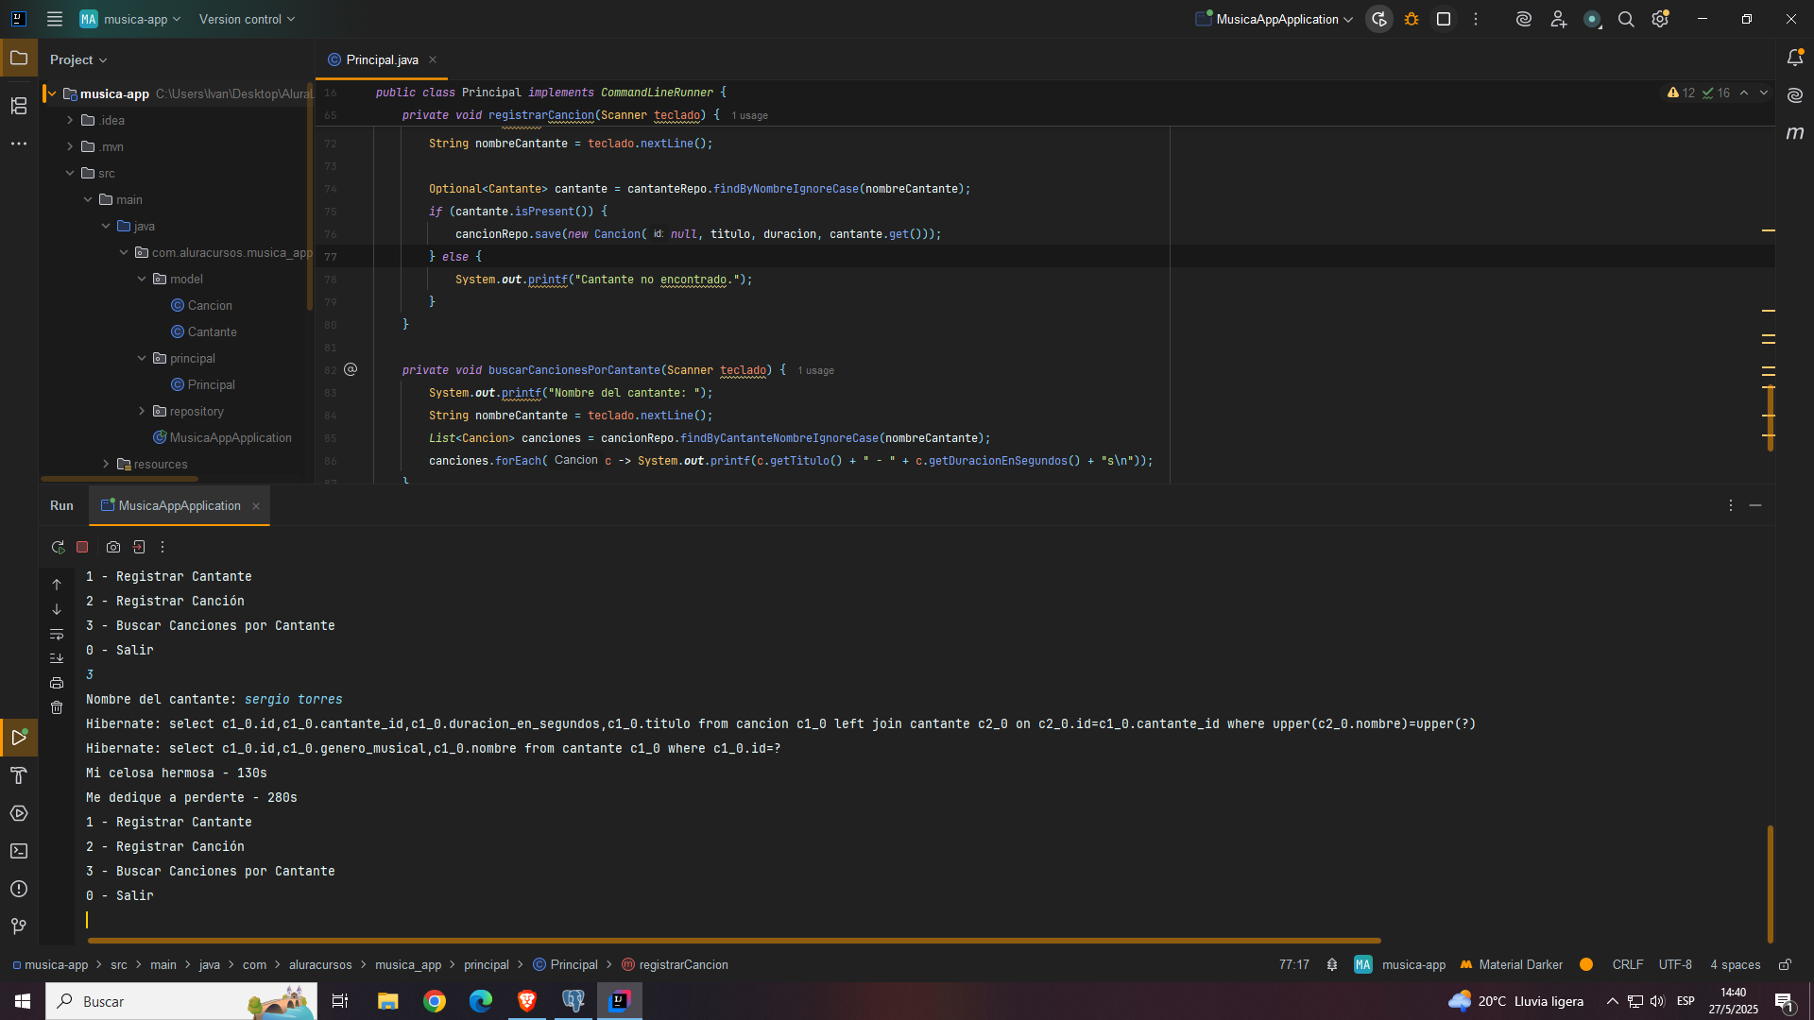Open the Project tool window folder icon

(x=19, y=59)
